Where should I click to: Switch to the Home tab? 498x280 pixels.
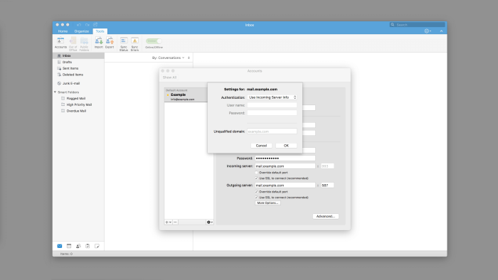(x=63, y=31)
